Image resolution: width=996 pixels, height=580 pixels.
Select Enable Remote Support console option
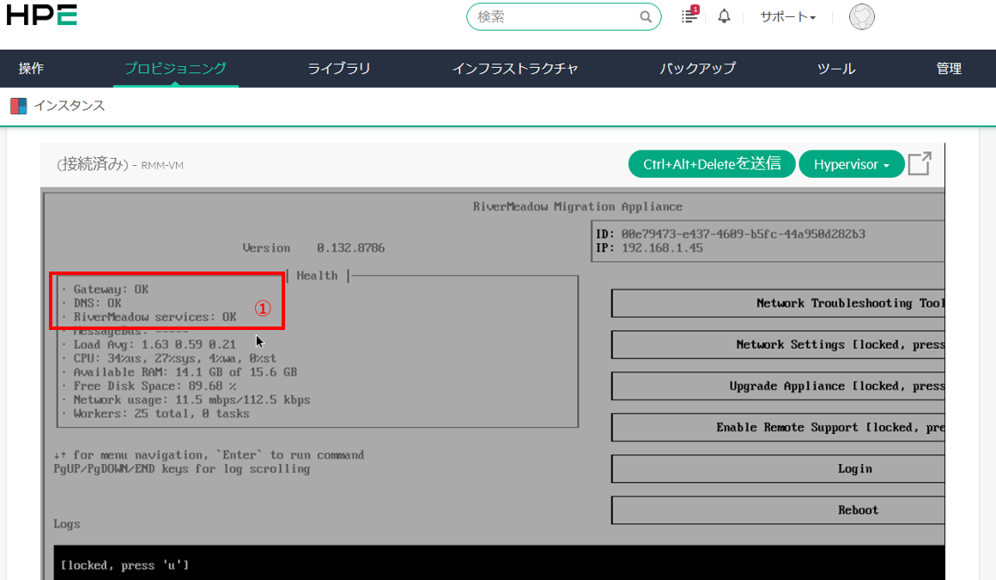778,427
